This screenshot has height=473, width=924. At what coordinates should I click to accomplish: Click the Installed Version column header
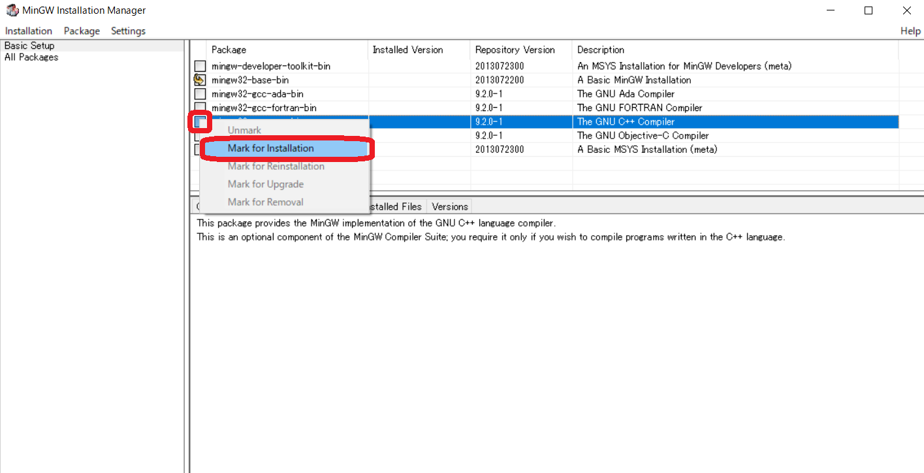click(x=419, y=50)
